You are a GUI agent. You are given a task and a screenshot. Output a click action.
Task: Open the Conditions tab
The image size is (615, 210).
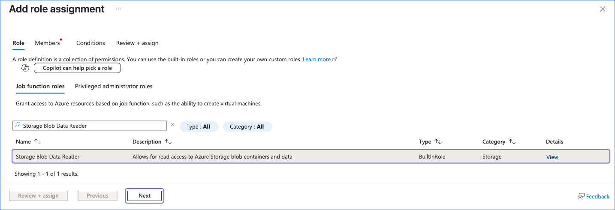[x=90, y=43]
